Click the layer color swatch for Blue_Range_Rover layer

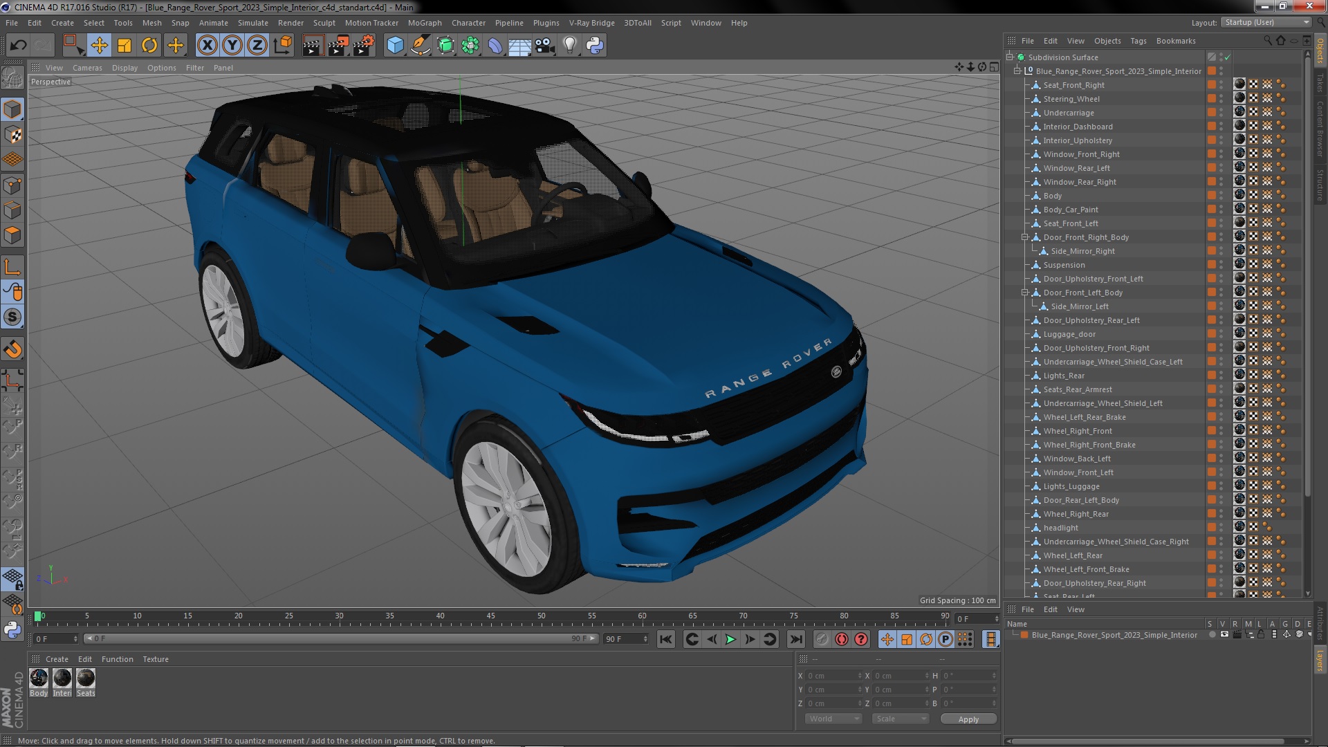tap(1024, 635)
